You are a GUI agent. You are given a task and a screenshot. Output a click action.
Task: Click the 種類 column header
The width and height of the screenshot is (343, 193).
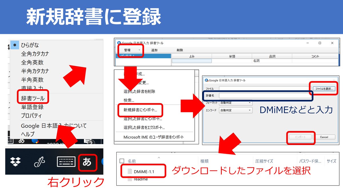click(205, 161)
